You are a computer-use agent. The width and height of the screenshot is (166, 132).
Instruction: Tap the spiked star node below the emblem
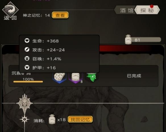pyautogui.click(x=24, y=119)
